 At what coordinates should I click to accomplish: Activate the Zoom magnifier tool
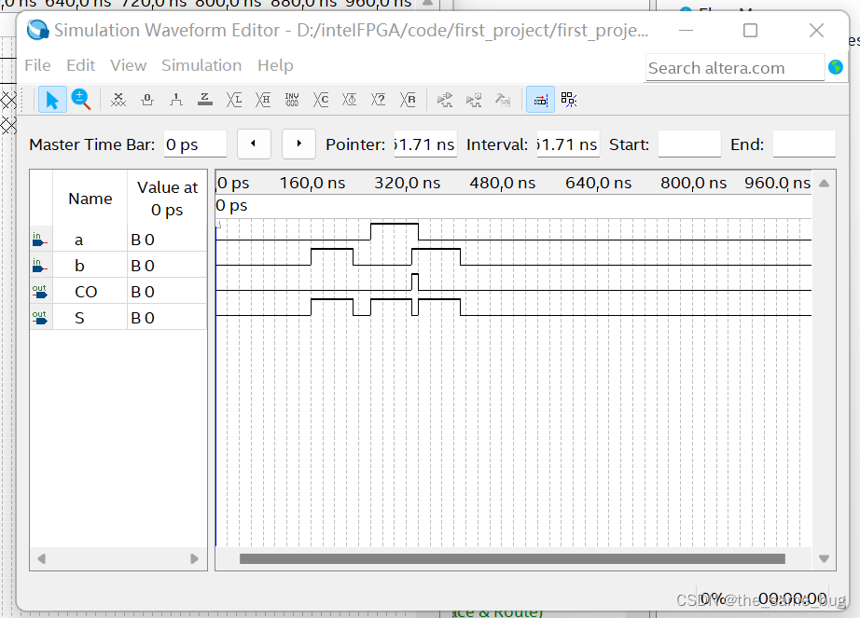coord(80,100)
